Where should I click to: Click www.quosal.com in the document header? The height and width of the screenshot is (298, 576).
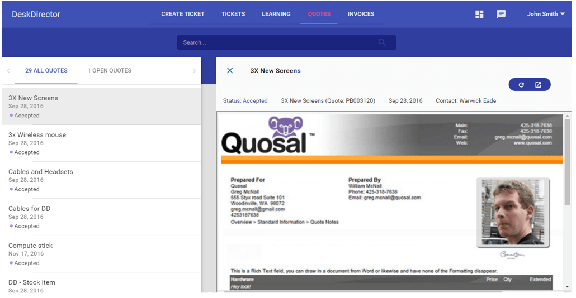tap(532, 143)
